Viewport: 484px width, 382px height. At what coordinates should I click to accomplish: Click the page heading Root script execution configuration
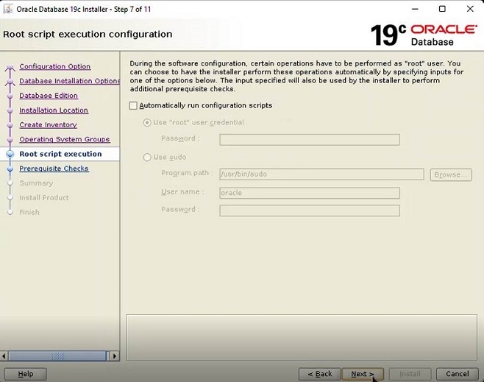click(x=88, y=34)
